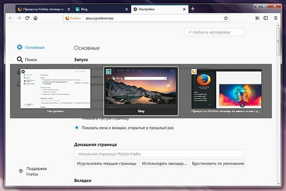Choose the Настройки thumbnail in tab switcher
The width and height of the screenshot is (286, 191).
(x=55, y=91)
